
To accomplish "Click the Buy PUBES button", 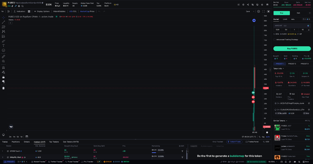I will pyautogui.click(x=292, y=49).
